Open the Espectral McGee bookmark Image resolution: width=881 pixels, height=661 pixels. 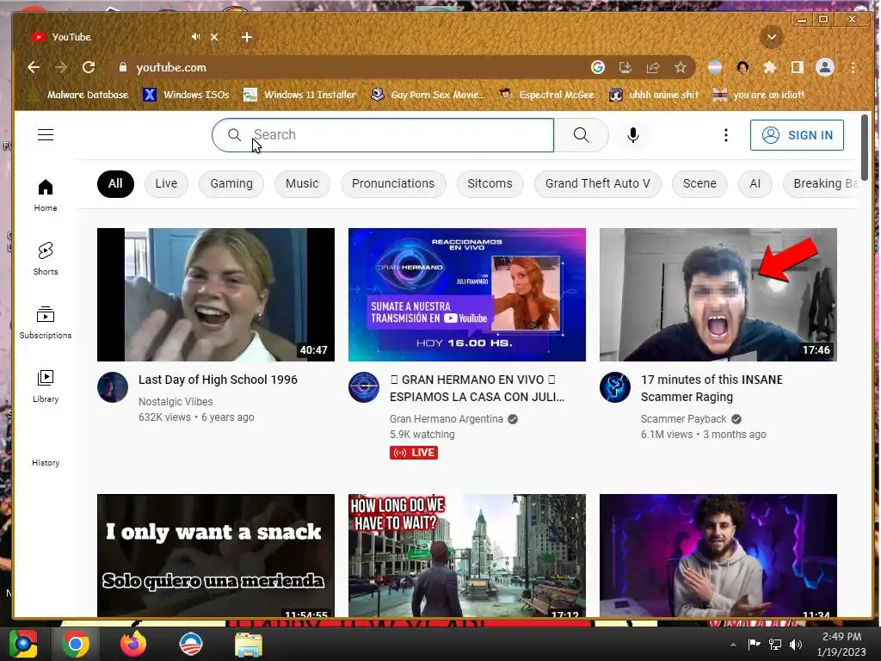pyautogui.click(x=546, y=95)
